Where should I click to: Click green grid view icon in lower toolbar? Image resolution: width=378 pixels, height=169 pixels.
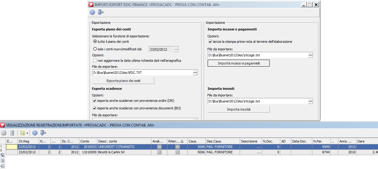[22, 133]
